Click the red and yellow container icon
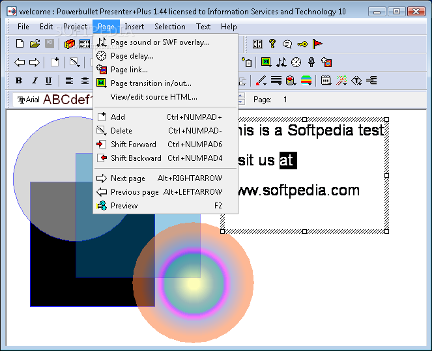The width and height of the screenshot is (432, 351). click(x=70, y=44)
